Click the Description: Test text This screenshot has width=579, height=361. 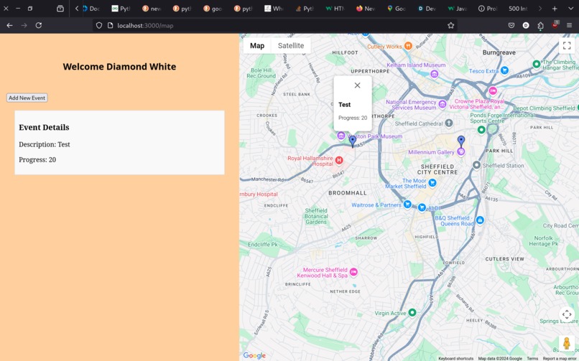click(x=45, y=144)
